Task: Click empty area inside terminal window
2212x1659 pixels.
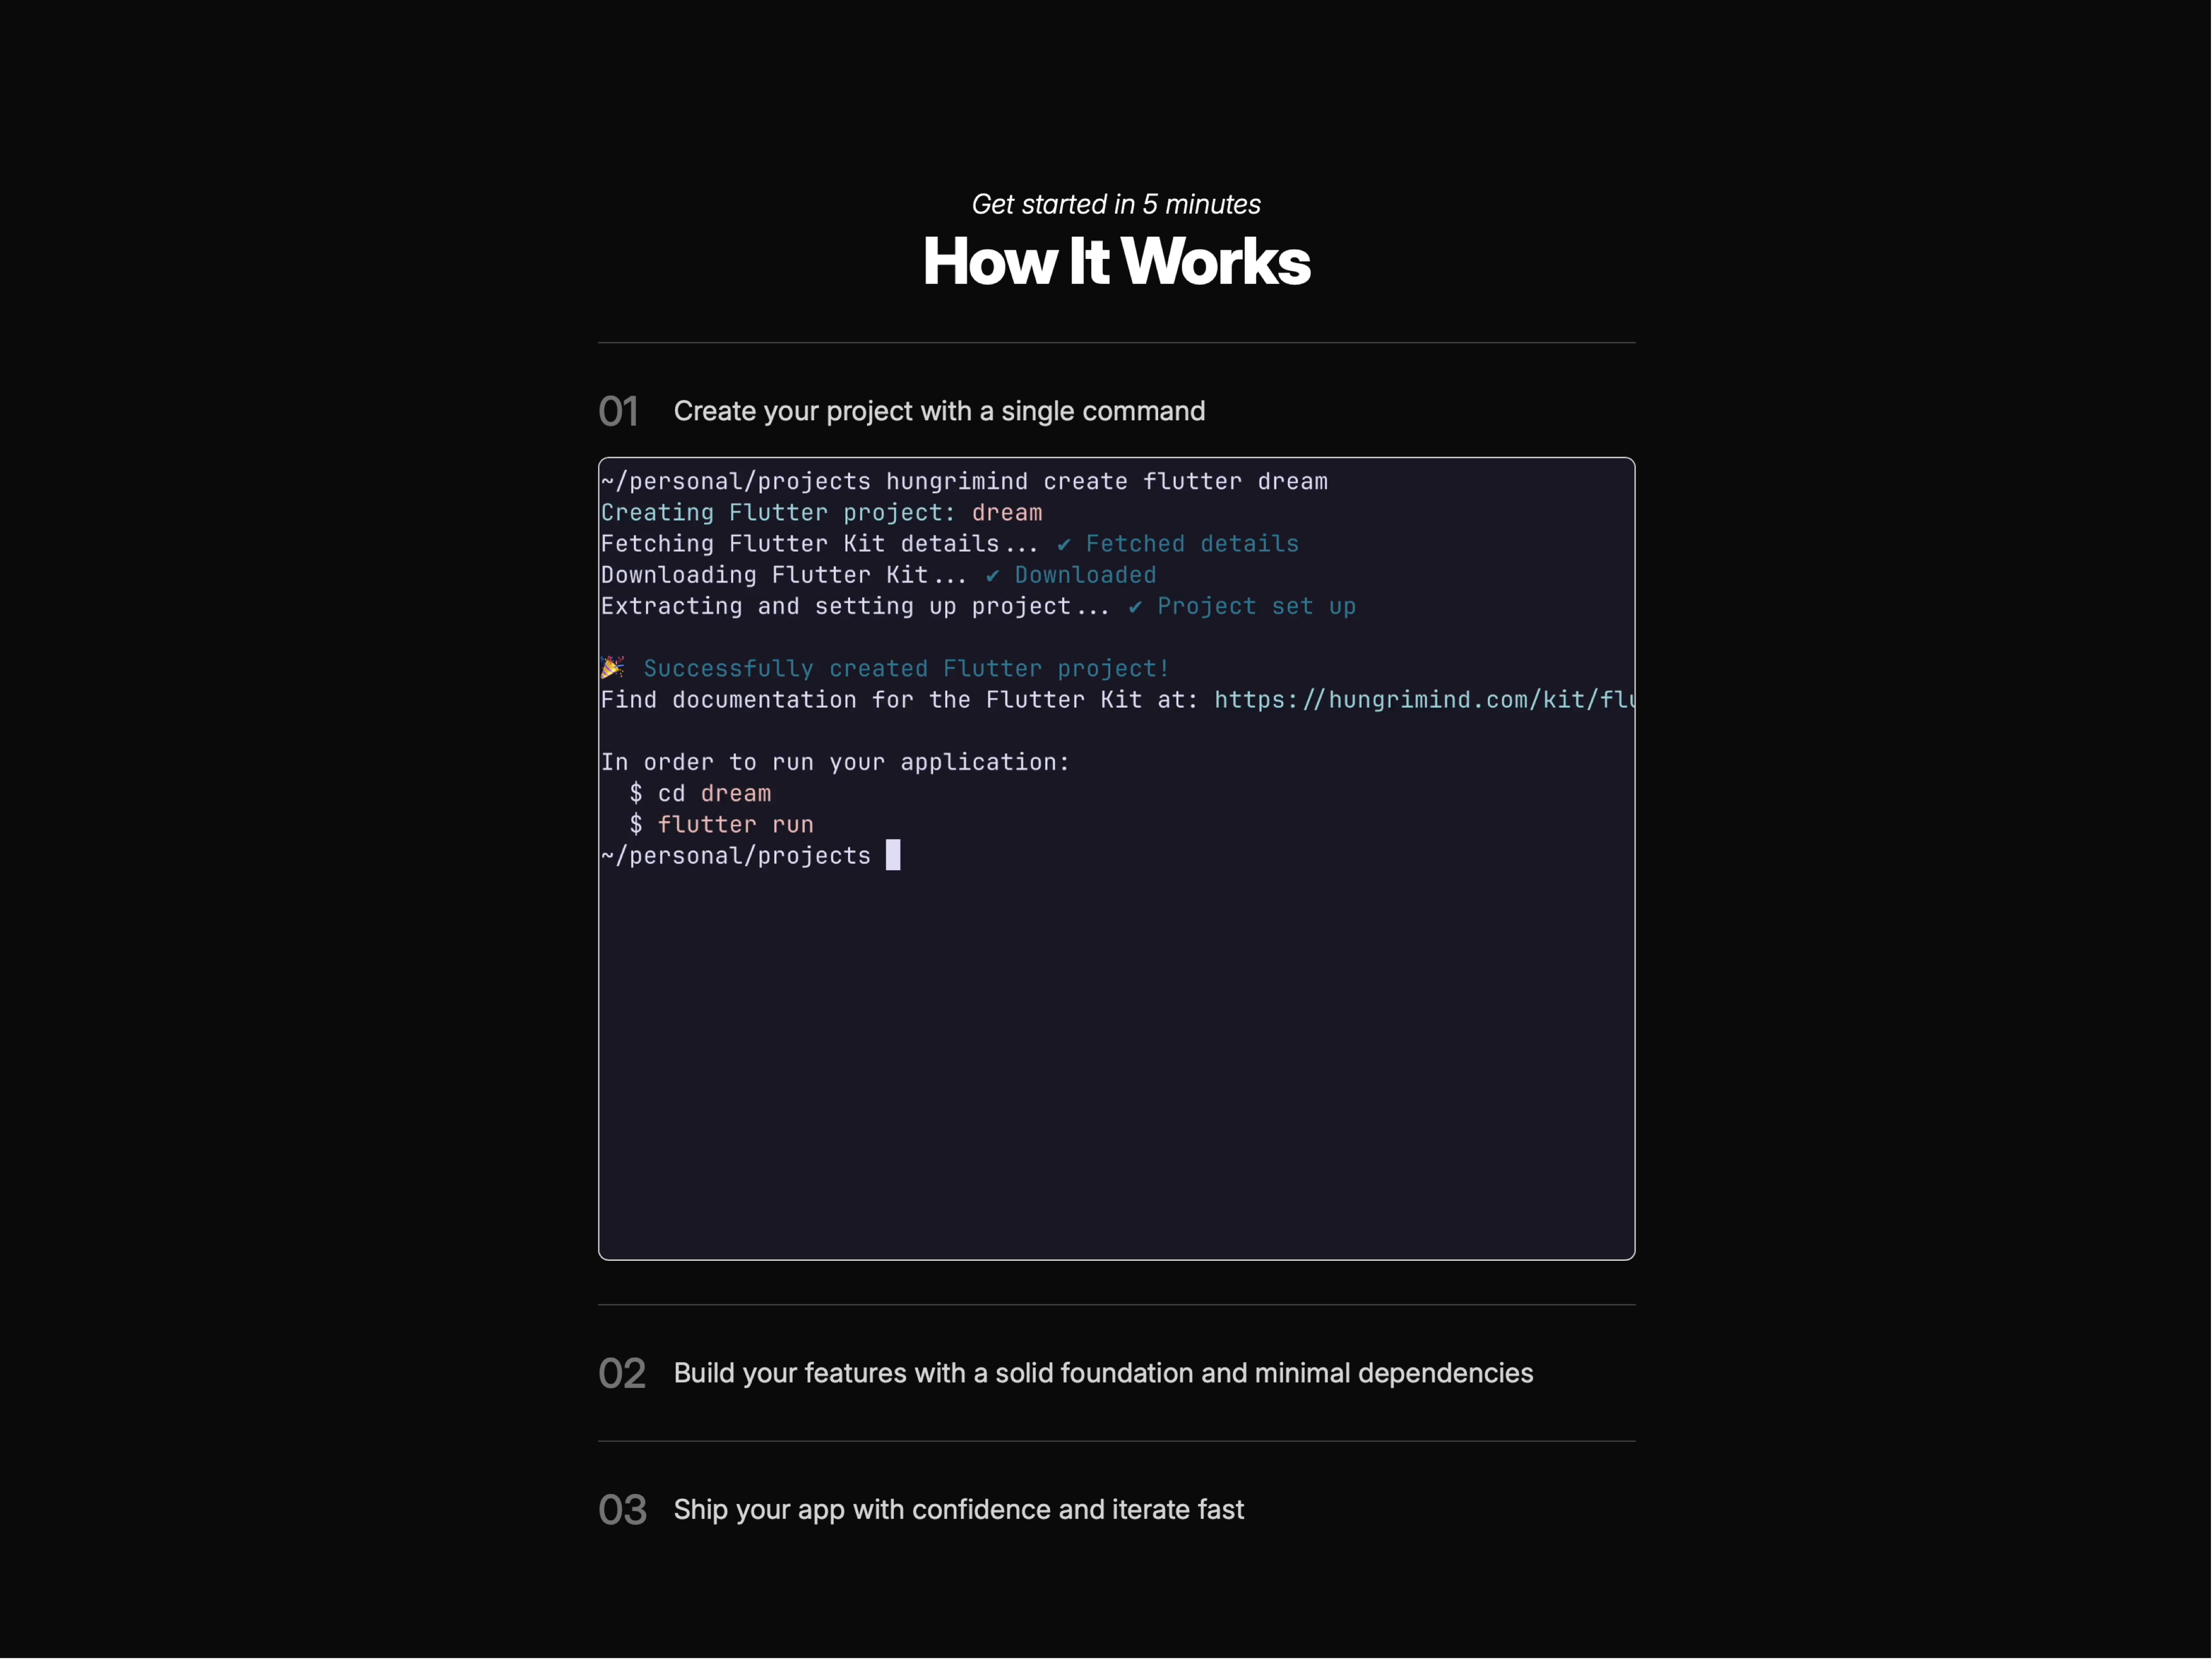Action: [1116, 1060]
